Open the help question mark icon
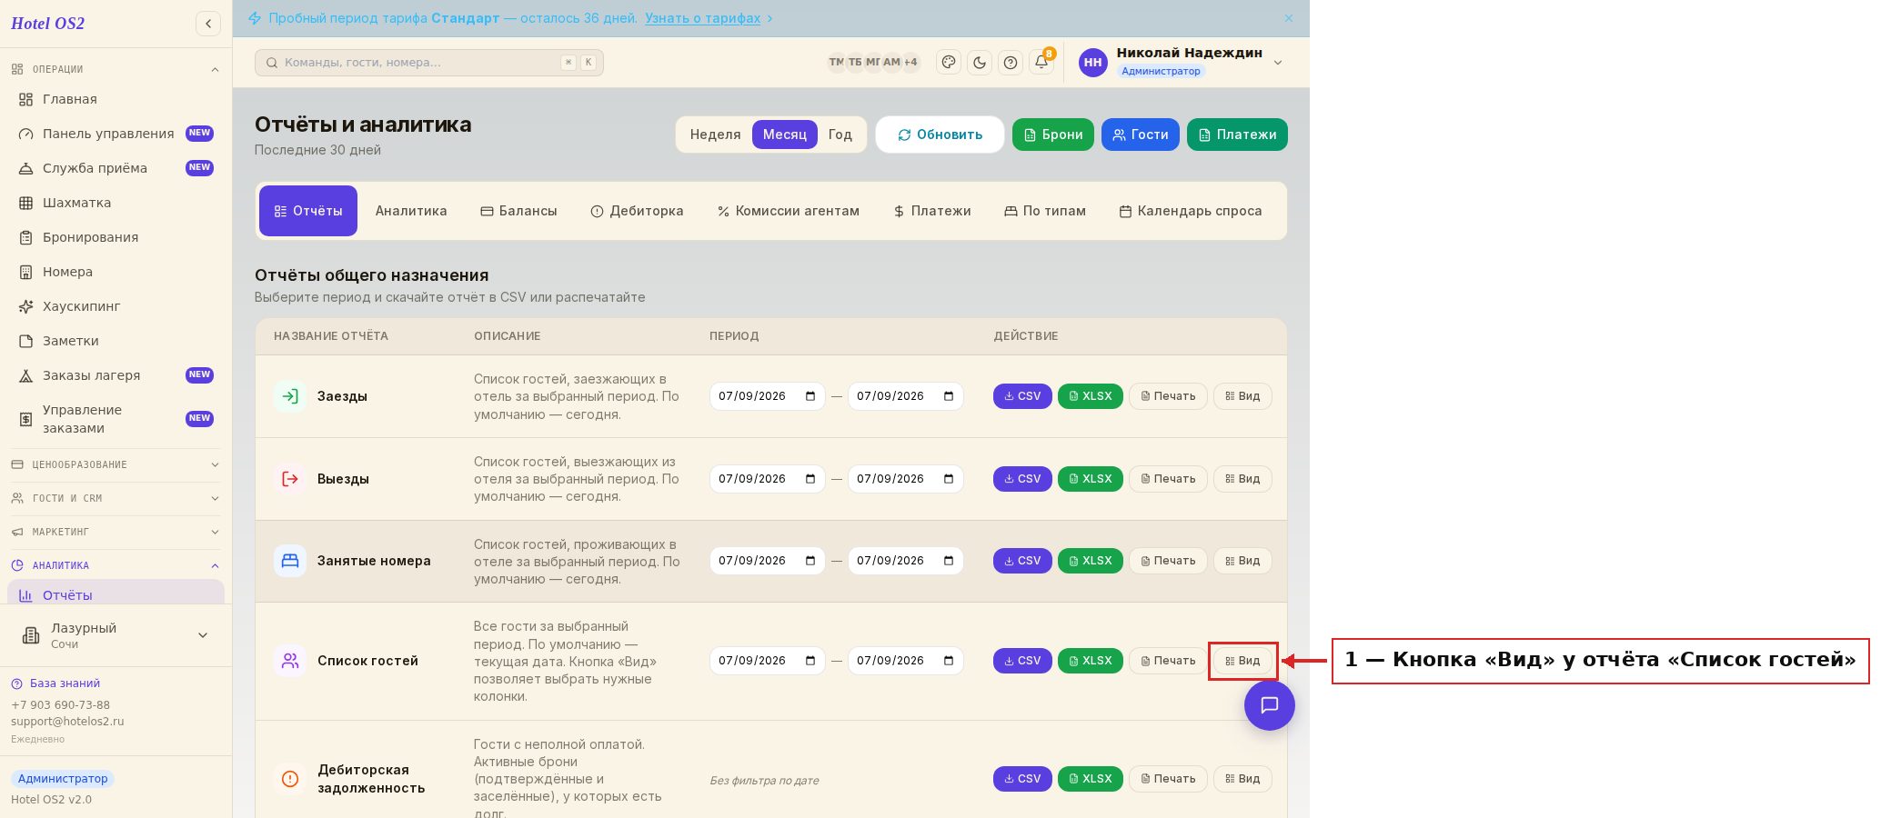The height and width of the screenshot is (818, 1891). pos(1011,63)
